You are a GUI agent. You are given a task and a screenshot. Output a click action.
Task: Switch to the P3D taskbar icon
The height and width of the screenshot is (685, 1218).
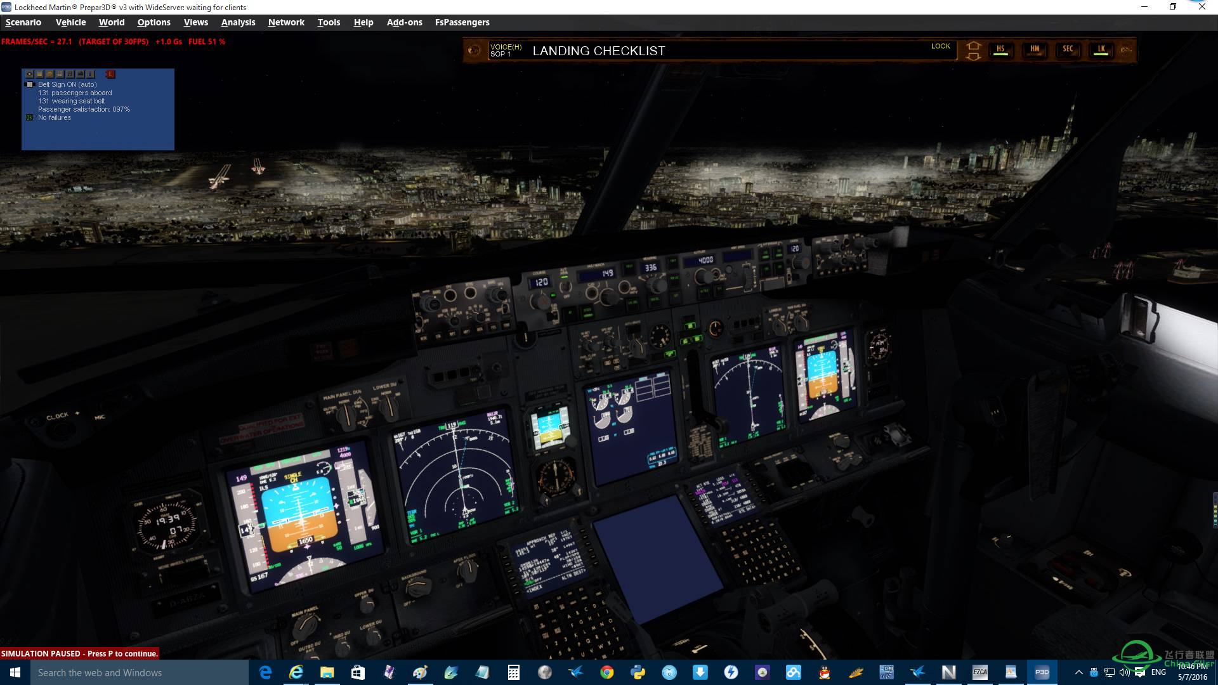pos(1042,672)
